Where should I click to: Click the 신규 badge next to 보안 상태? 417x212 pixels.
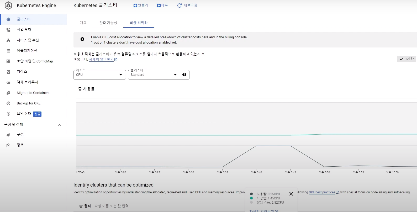38,114
